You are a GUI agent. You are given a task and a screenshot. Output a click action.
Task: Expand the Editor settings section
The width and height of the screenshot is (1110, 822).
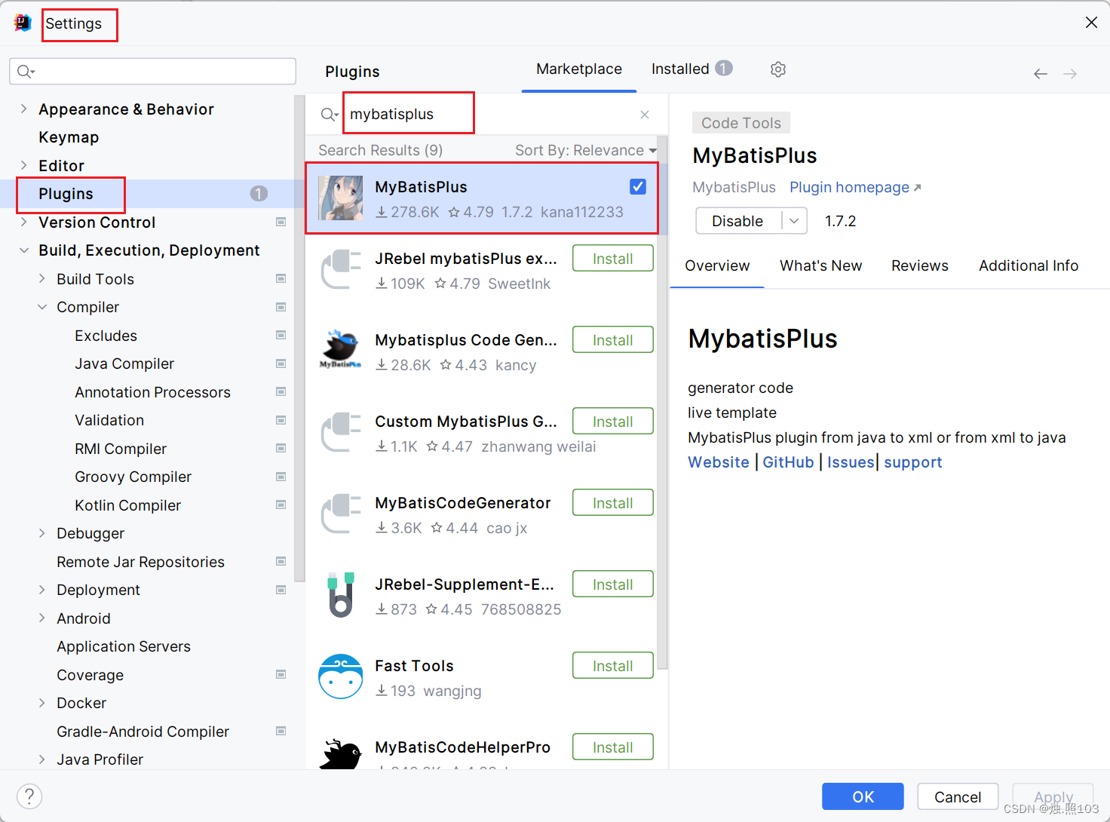23,165
